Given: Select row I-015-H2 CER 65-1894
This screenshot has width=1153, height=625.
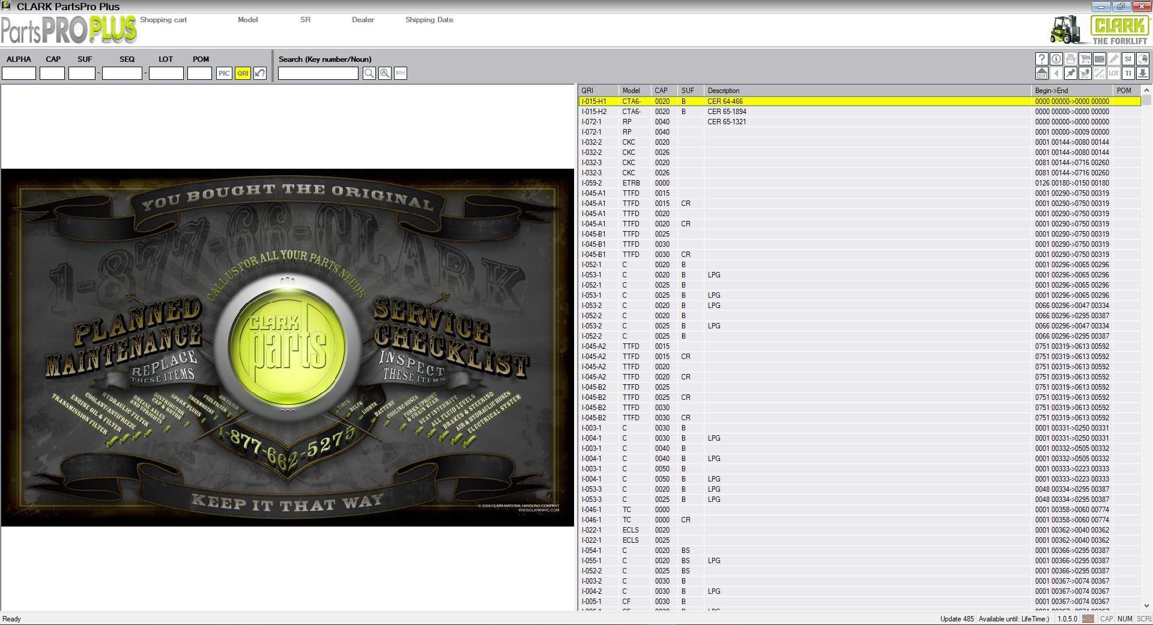Looking at the screenshot, I should point(859,112).
